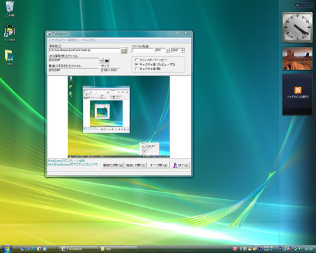316x253 pixels.
Task: Switch to T'sCapture taskbar button
Action: [79, 249]
